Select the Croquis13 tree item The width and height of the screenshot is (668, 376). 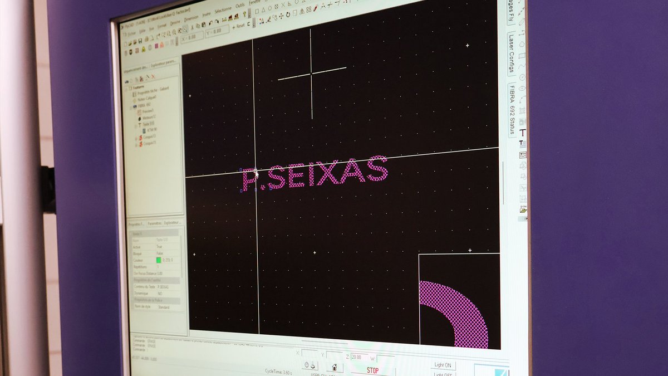(149, 136)
